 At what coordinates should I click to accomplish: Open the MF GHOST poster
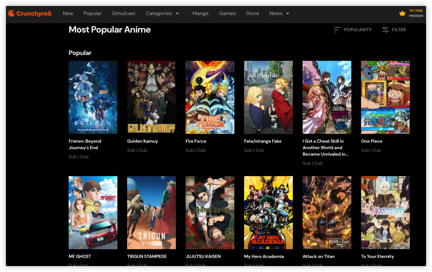coord(93,213)
